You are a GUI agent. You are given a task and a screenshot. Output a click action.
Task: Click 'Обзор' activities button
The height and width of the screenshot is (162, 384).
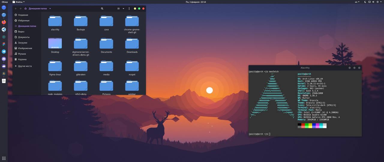pos(4,2)
